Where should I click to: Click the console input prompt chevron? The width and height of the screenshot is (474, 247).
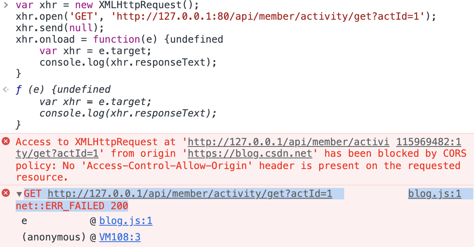point(6,5)
